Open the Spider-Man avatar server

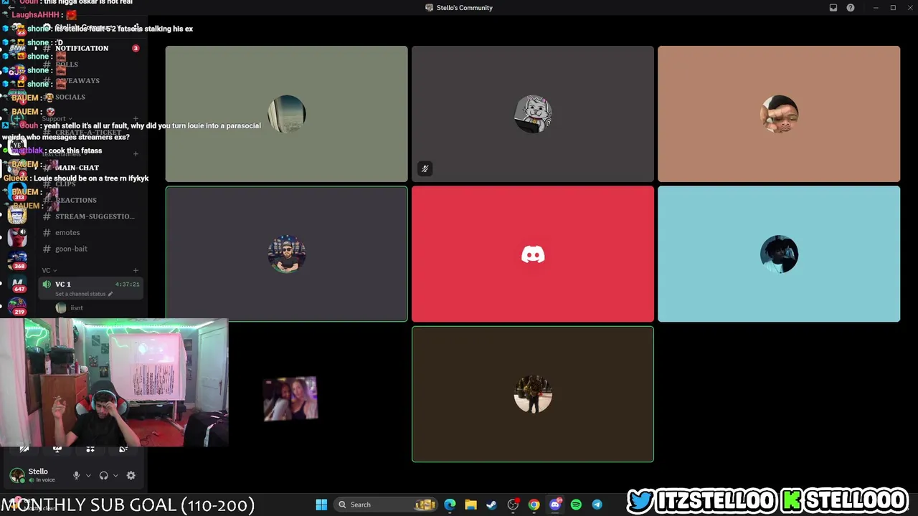[x=18, y=236]
